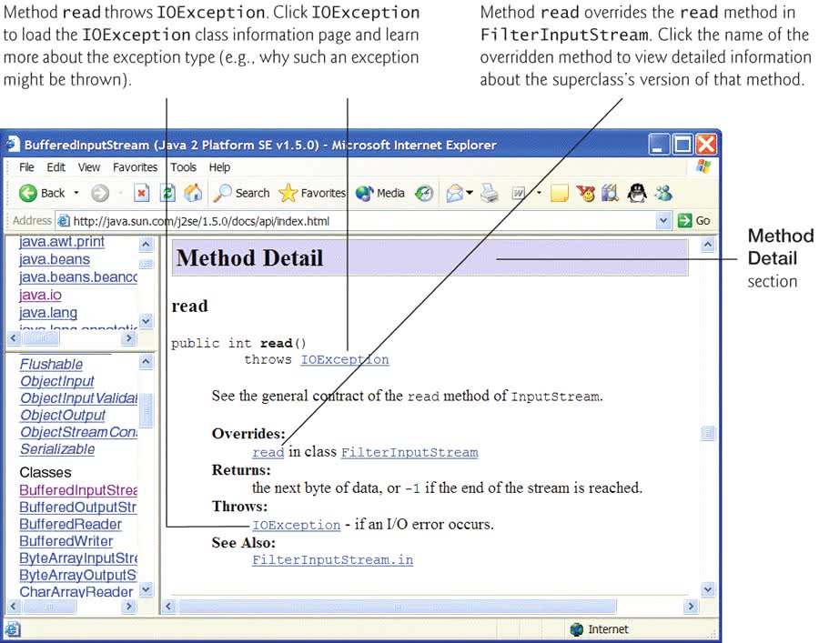Select the ByteArrayOutputStream class link
The image size is (819, 643).
click(78, 575)
